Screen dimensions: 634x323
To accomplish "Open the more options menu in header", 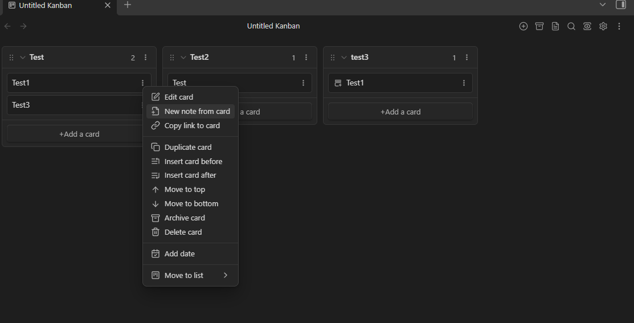I will [619, 26].
